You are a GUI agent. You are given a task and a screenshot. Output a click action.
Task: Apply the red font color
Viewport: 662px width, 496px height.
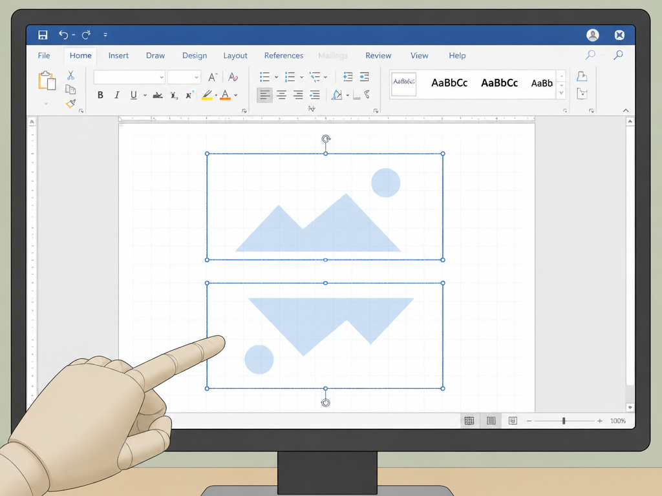click(226, 95)
